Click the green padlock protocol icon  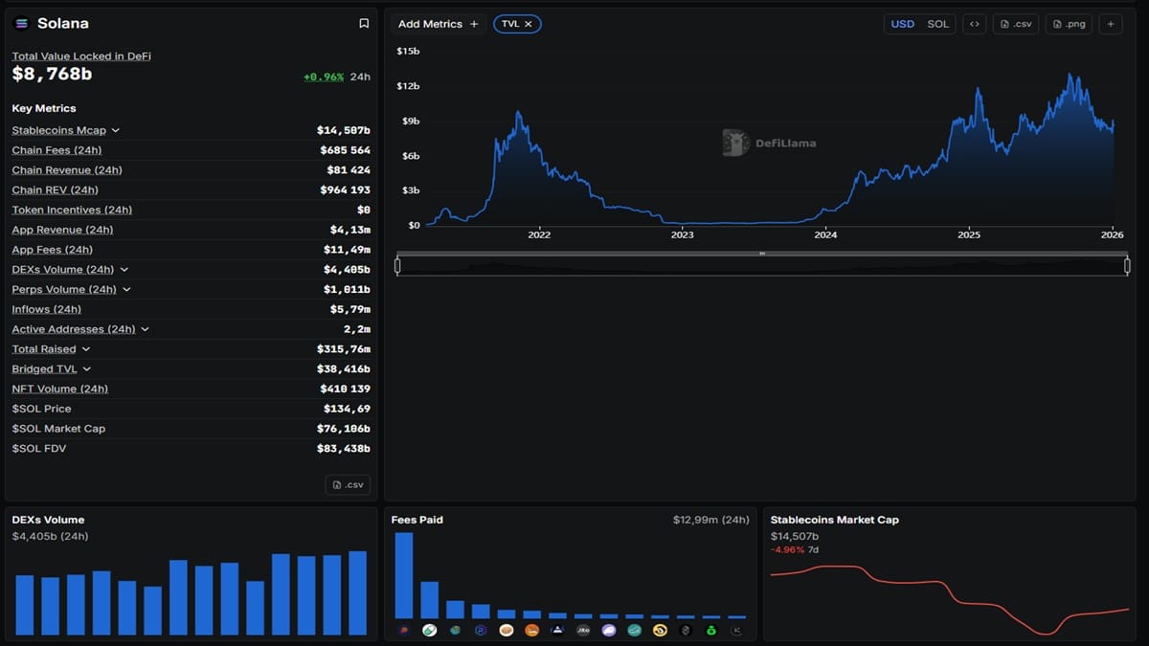coord(710,630)
